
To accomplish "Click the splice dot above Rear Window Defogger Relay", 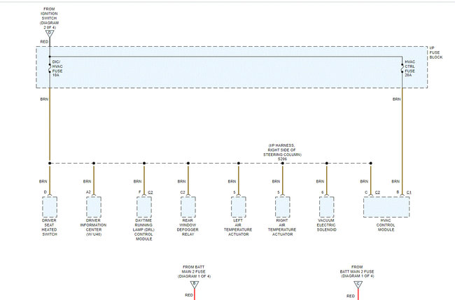I will tap(188, 163).
